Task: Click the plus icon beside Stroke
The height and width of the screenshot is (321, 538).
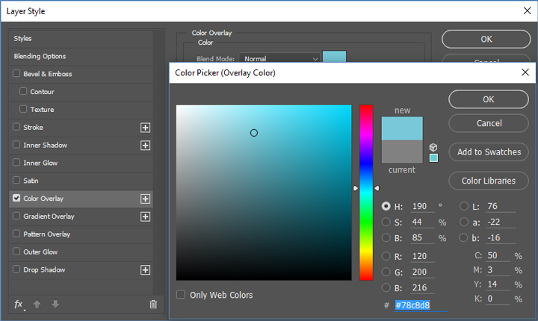Action: [146, 128]
